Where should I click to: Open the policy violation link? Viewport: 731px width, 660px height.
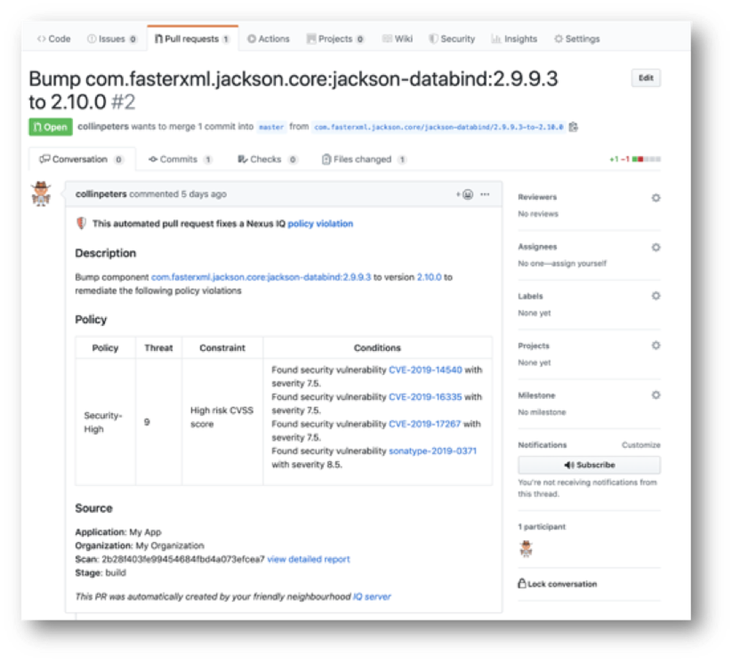click(x=320, y=224)
